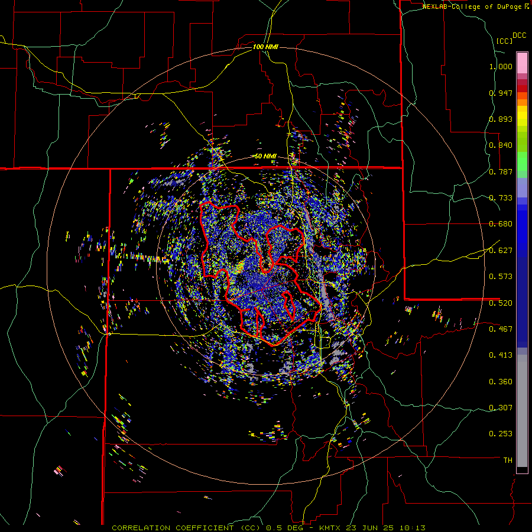The image size is (532, 532).
Task: Select the 0.360 color scale value
Action: pos(501,382)
